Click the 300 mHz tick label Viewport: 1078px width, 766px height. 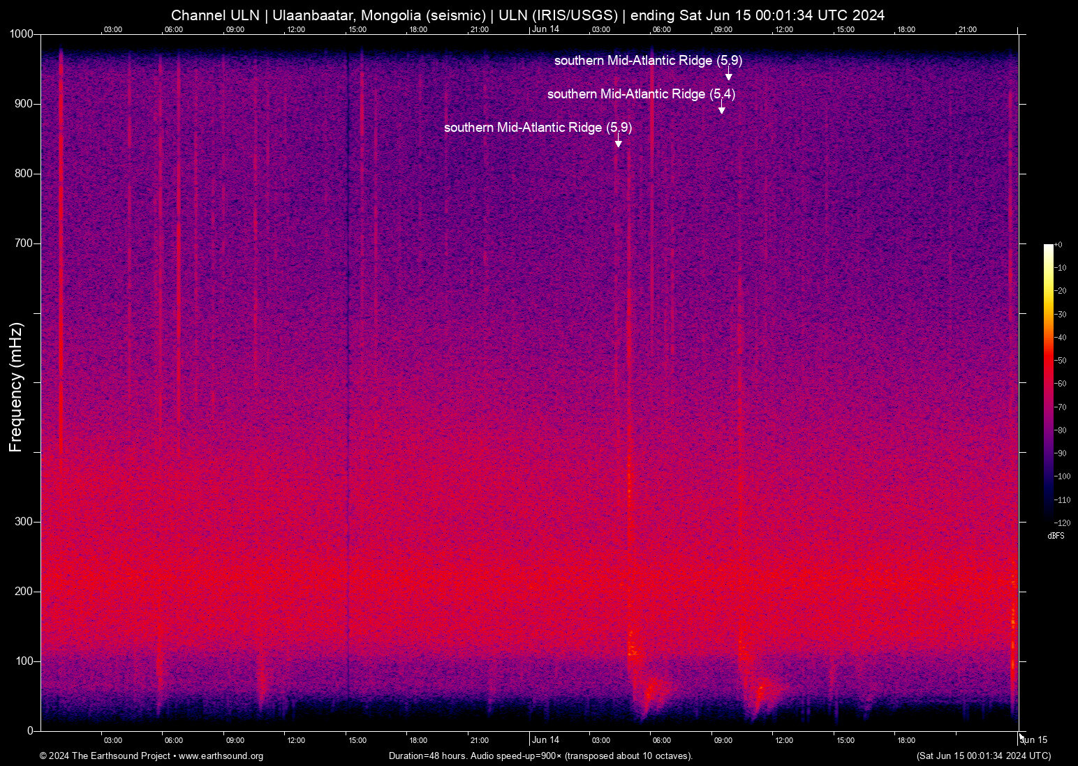click(x=24, y=522)
